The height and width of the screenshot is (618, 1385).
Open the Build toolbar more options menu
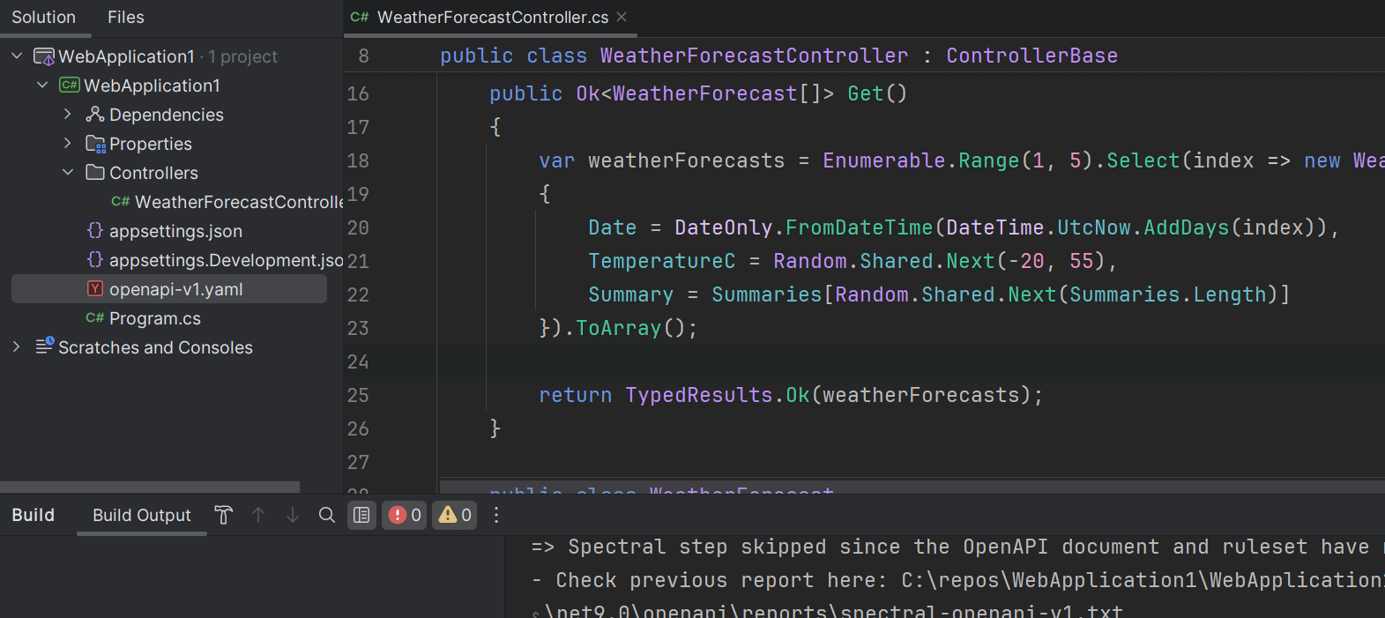pyautogui.click(x=496, y=515)
